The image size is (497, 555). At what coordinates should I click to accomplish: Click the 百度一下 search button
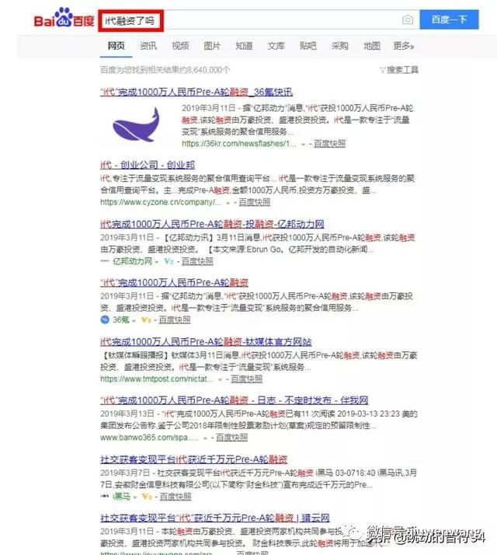[450, 19]
